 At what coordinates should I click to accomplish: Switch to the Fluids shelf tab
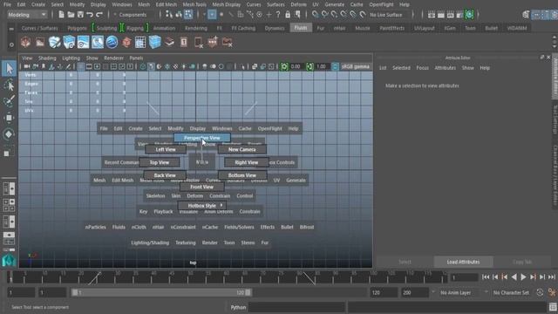(300, 28)
